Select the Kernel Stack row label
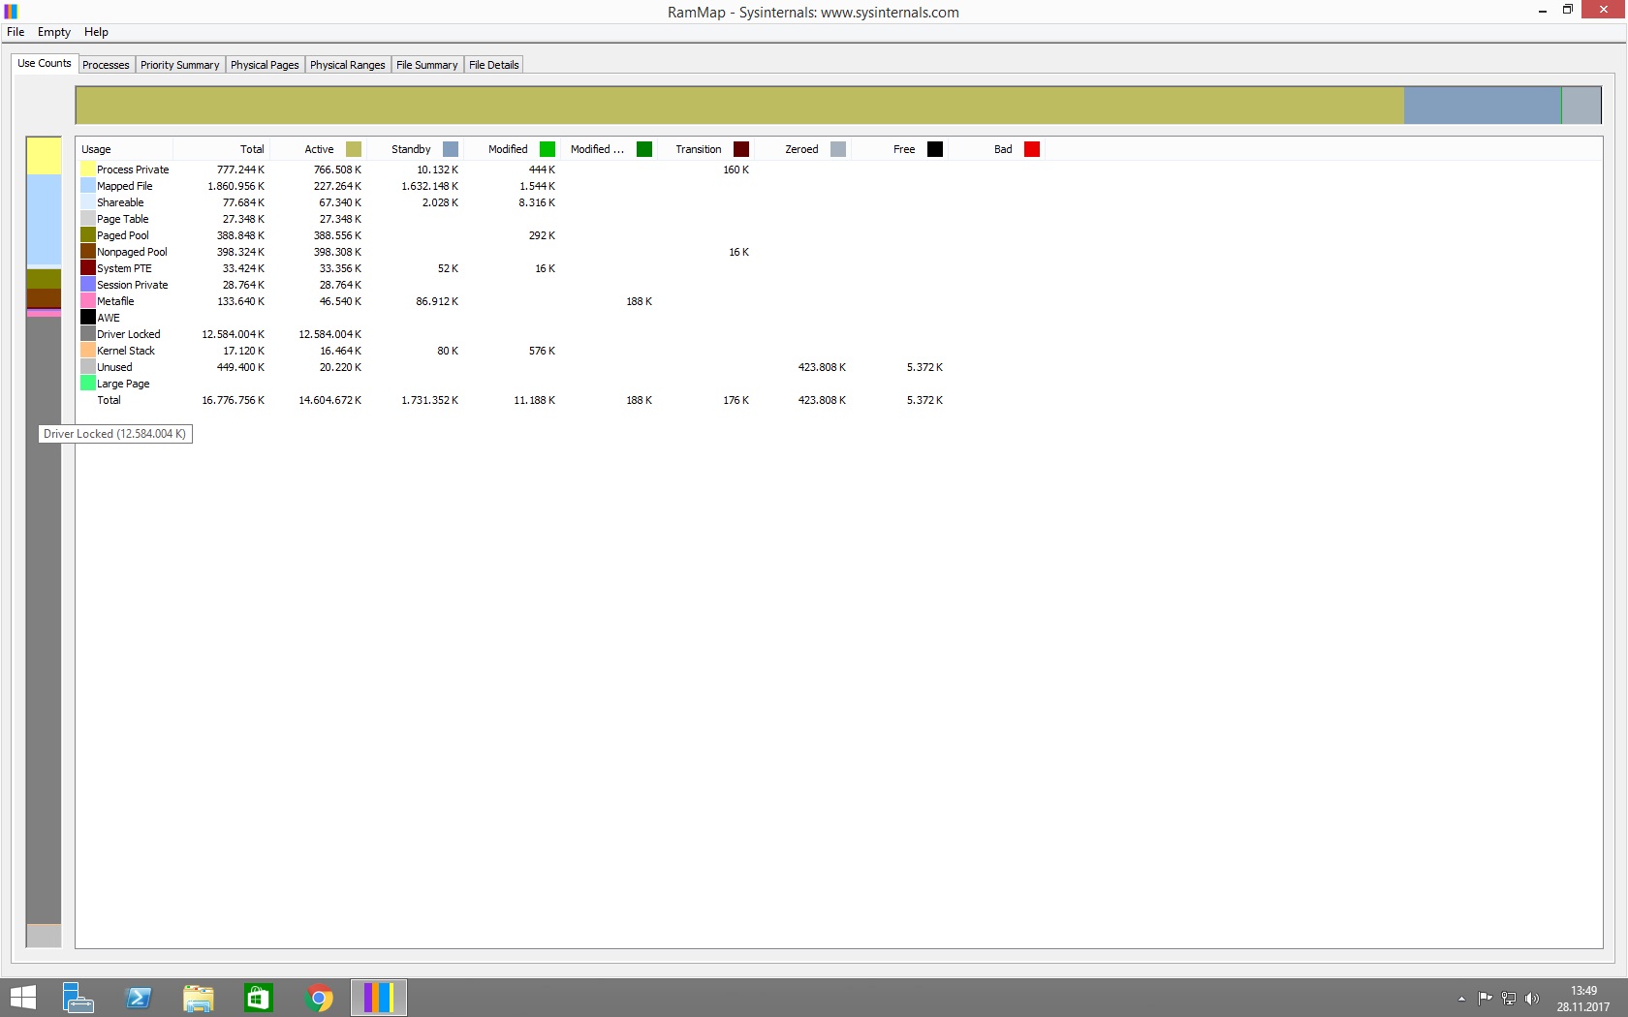 coord(126,351)
